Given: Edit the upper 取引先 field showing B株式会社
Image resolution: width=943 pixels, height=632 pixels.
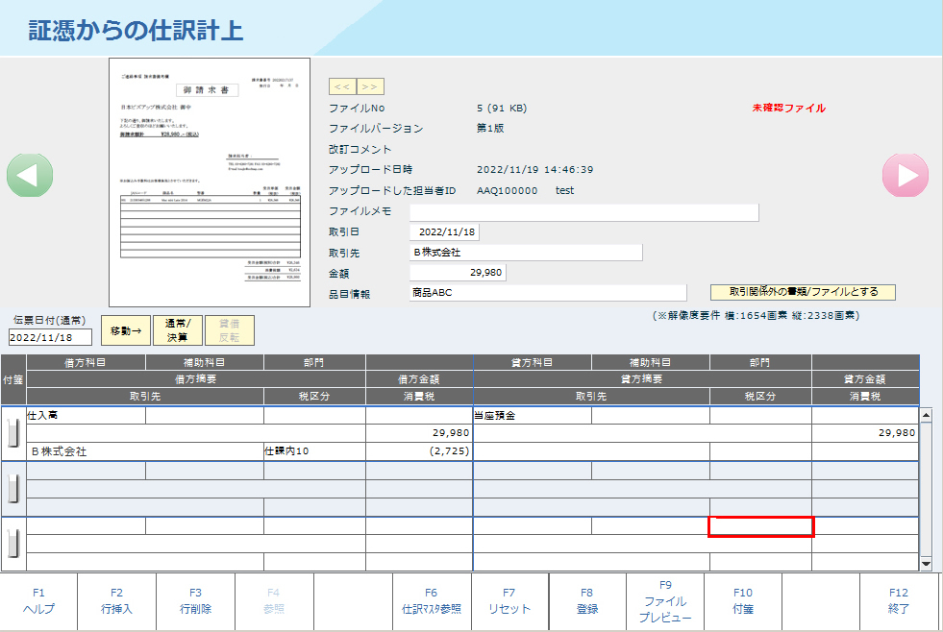Looking at the screenshot, I should click(526, 253).
